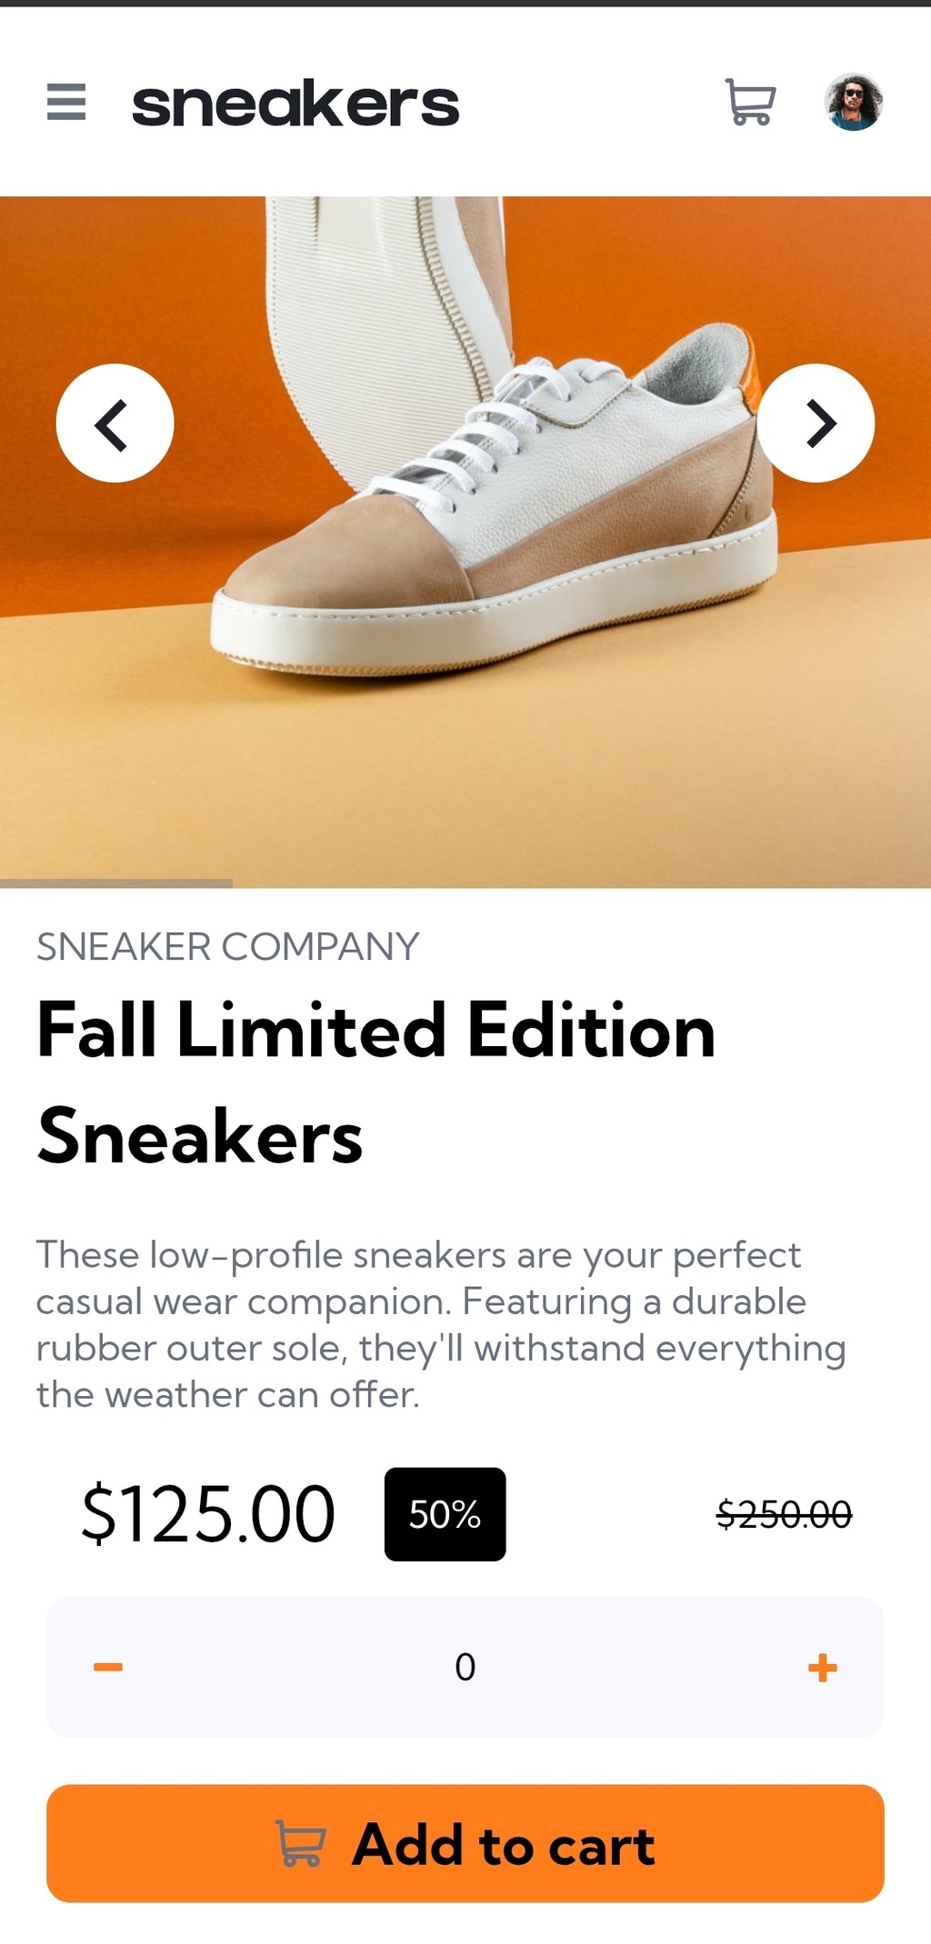The height and width of the screenshot is (1944, 931).
Task: Open the shopping cart in the header
Action: [x=750, y=102]
